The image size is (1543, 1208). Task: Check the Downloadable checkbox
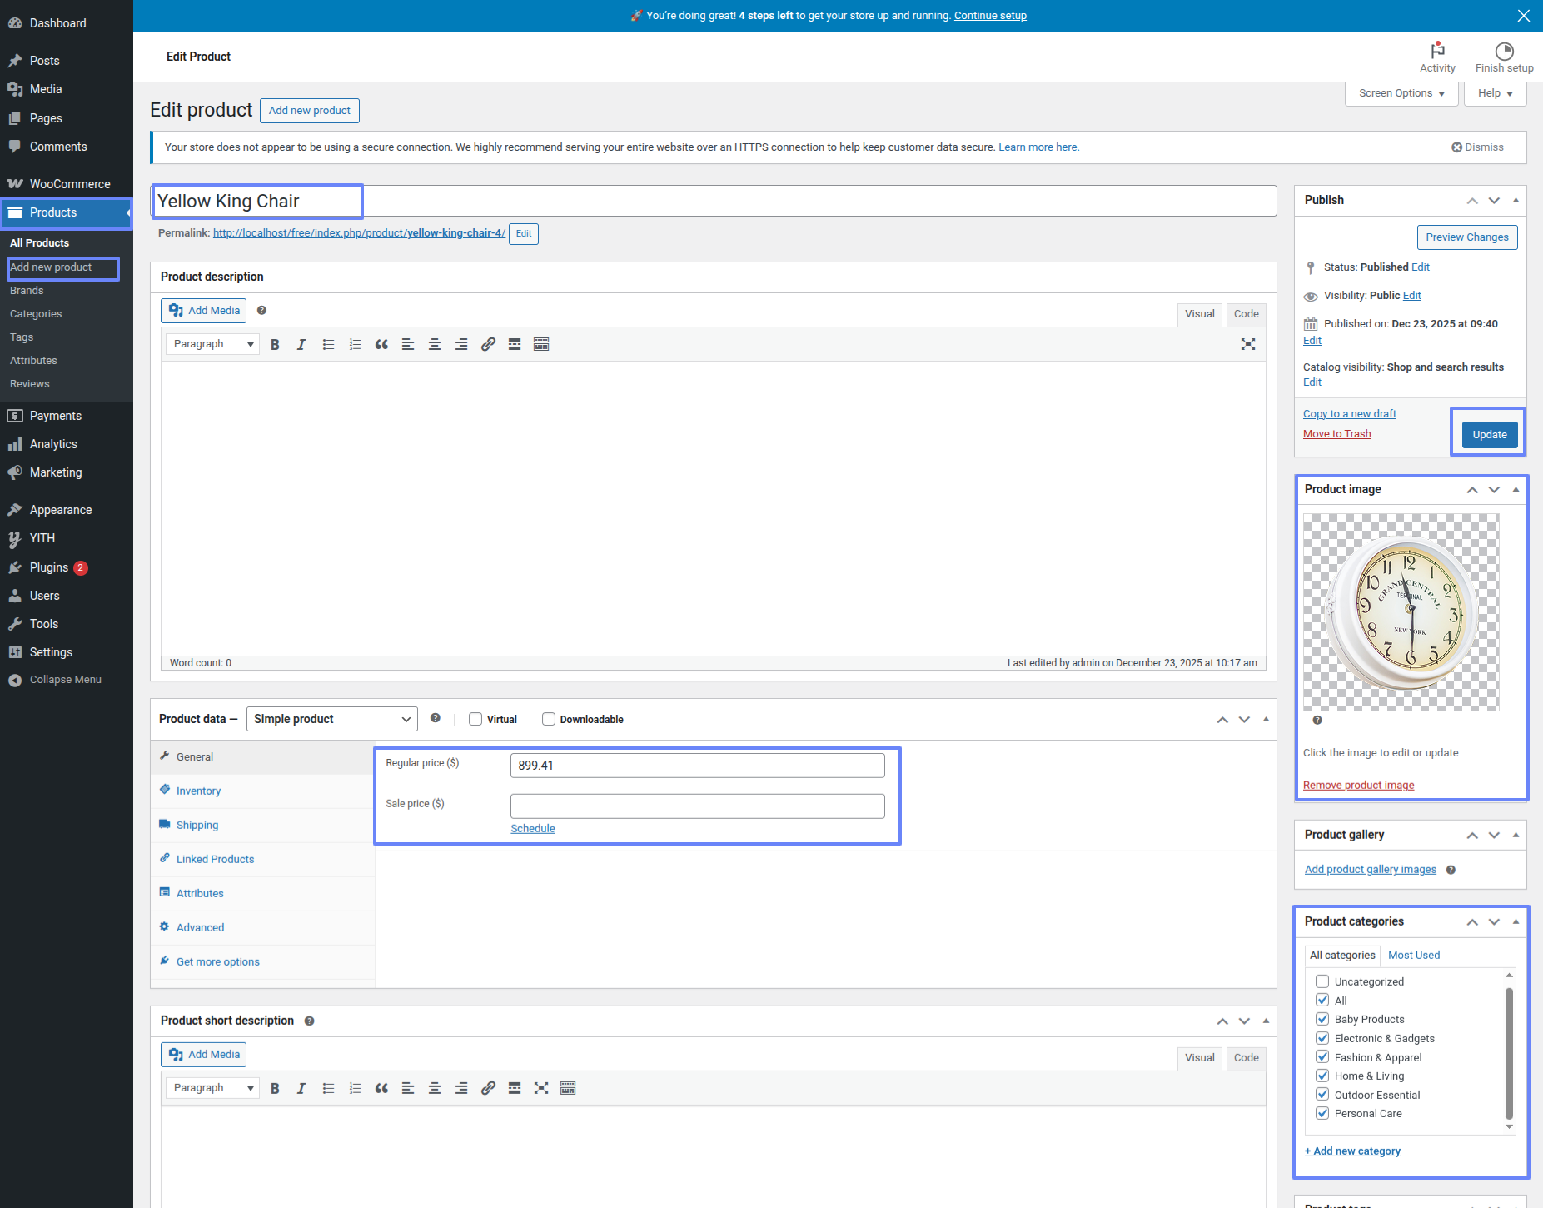coord(549,720)
